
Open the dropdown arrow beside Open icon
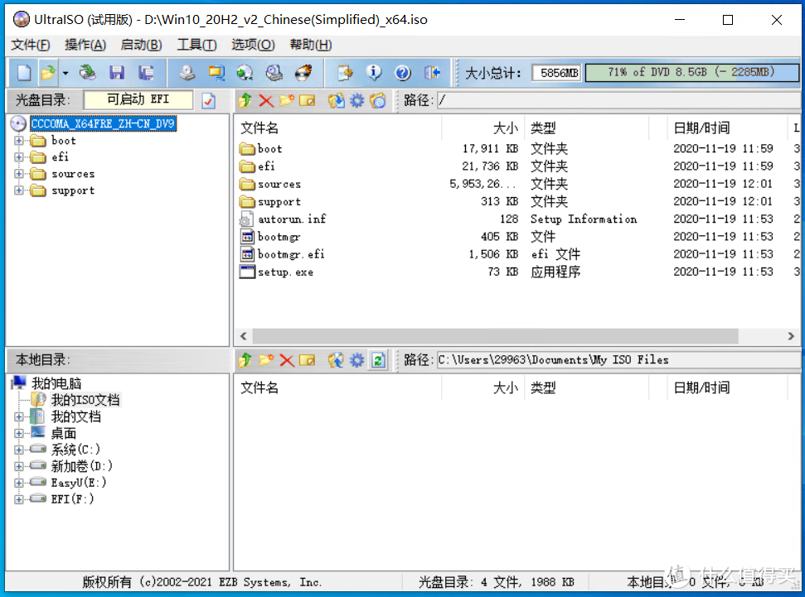coord(65,73)
